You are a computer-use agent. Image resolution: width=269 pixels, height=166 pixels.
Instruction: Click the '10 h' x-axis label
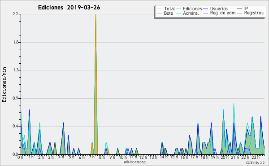point(123,157)
